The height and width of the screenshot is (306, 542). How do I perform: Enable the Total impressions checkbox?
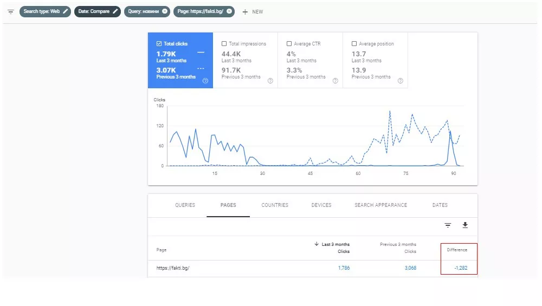pos(224,44)
